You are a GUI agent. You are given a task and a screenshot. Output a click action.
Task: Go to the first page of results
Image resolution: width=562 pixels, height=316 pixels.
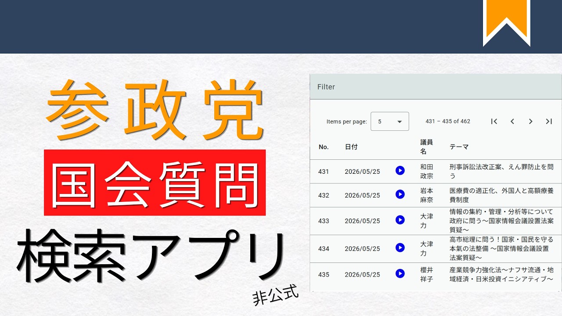494,121
